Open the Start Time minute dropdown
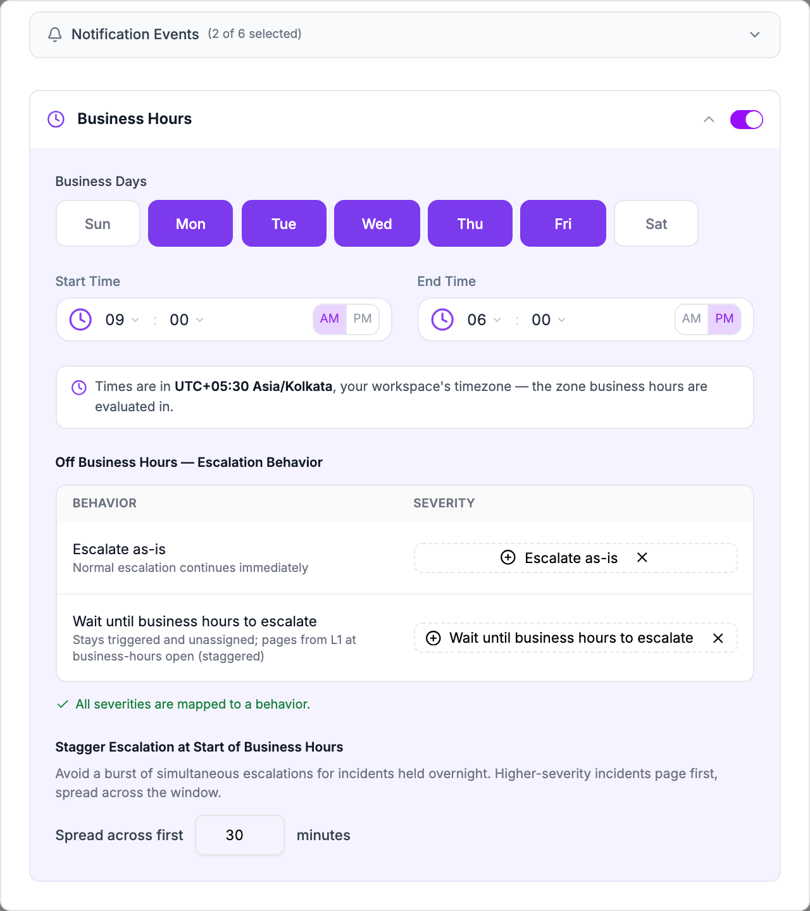The height and width of the screenshot is (911, 810). click(x=187, y=319)
